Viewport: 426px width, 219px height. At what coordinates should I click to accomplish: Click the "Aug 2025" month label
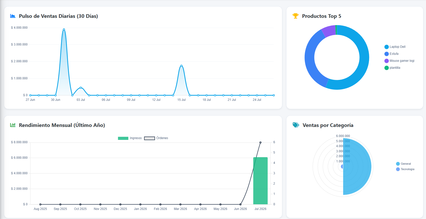(x=40, y=209)
